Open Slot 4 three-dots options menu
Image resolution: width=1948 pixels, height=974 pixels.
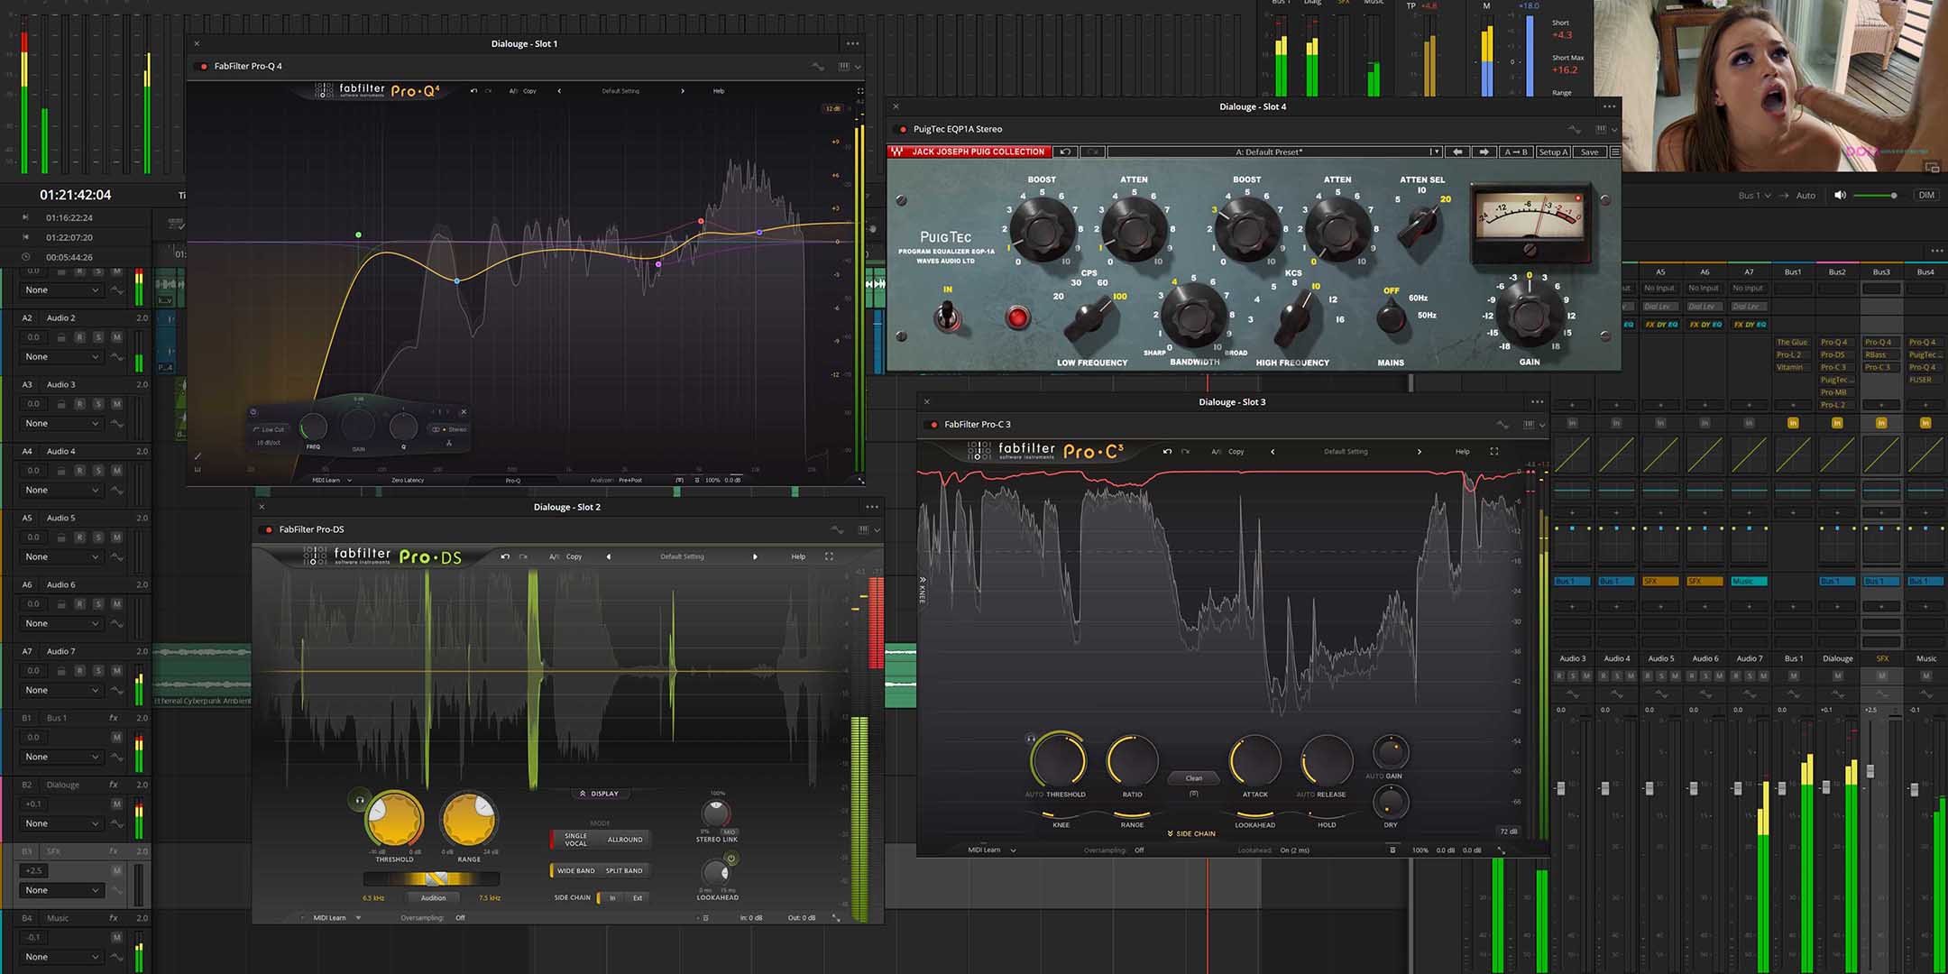(x=1609, y=106)
